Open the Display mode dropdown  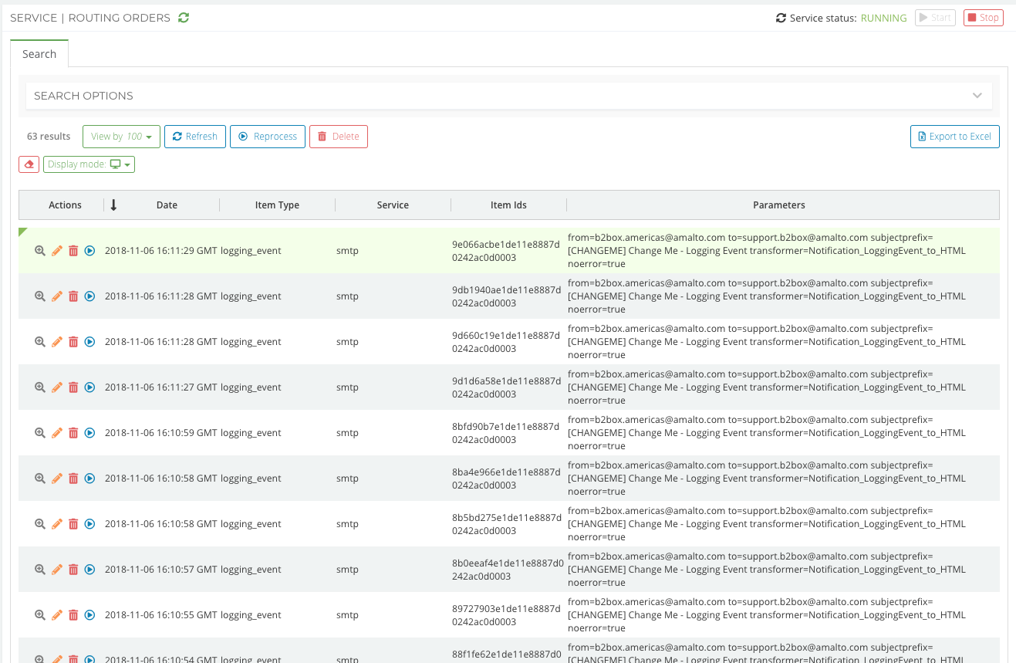point(89,164)
